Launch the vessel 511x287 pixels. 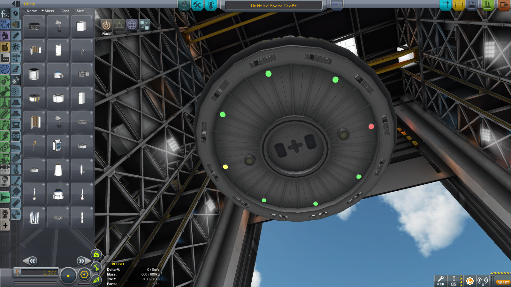pos(488,5)
